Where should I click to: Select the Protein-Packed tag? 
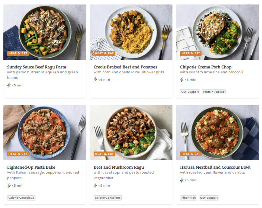coord(214,92)
